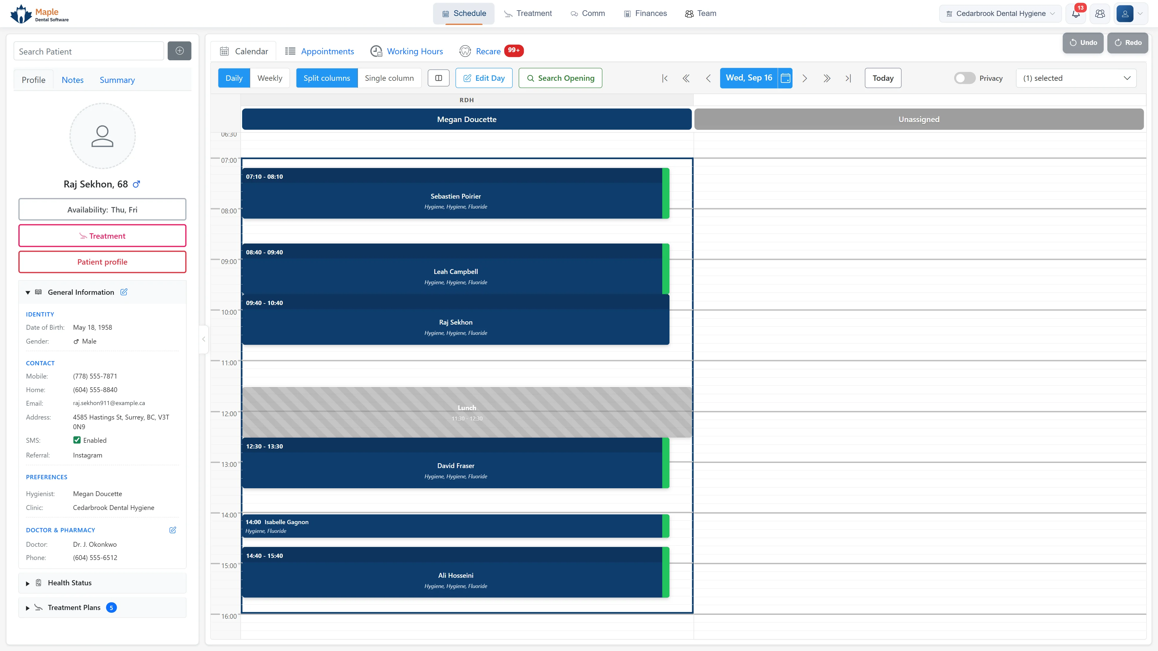Open the red Treatment button in patient panel
This screenshot has height=651, width=1158.
[x=102, y=236]
